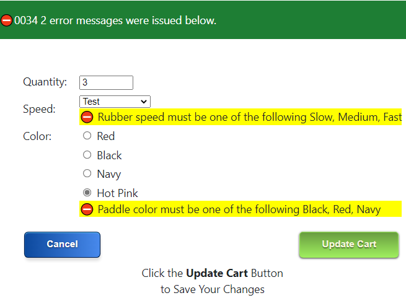The image size is (406, 298).
Task: Click the Quantity input field
Action: pos(106,82)
